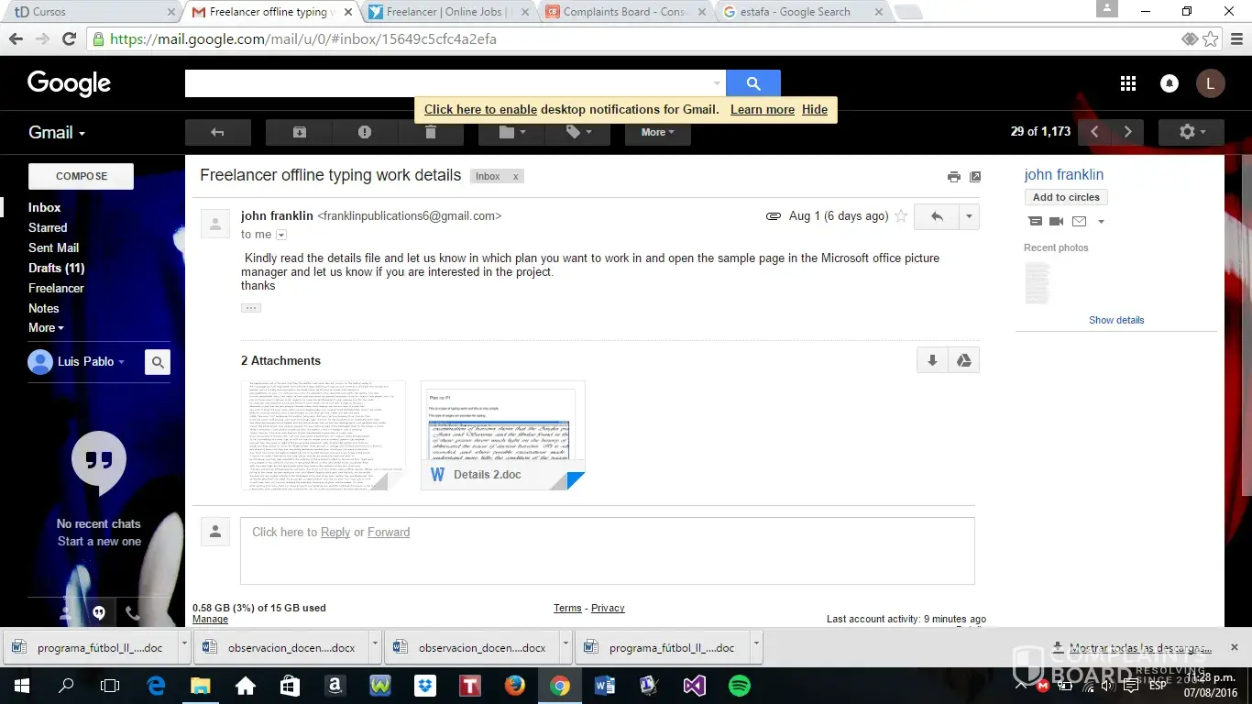Open the Move to folder dropdown
The width and height of the screenshot is (1252, 704).
(511, 132)
